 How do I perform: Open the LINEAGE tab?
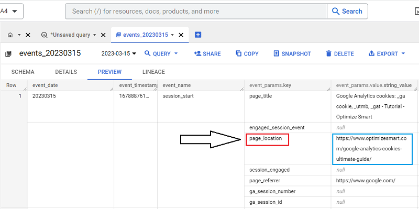click(153, 72)
